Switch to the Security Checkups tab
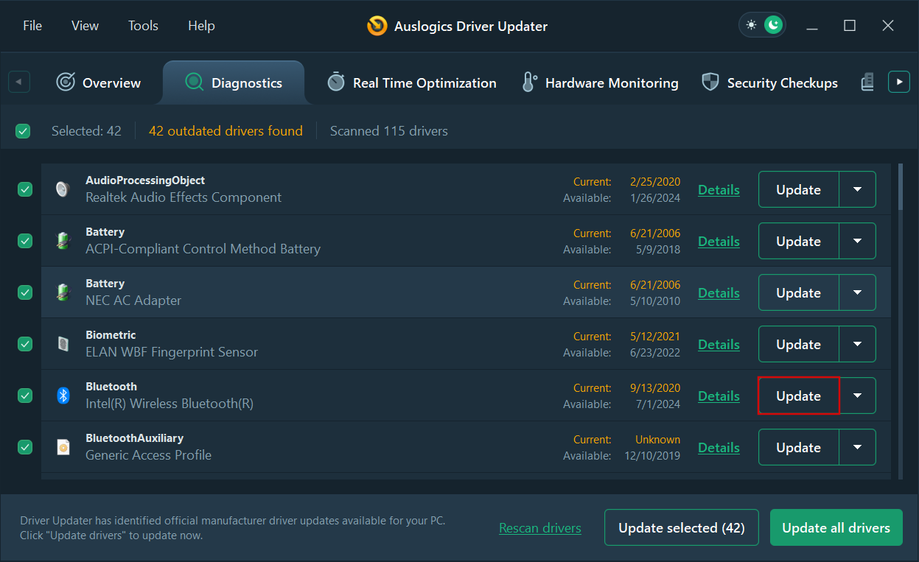The height and width of the screenshot is (562, 919). (770, 82)
